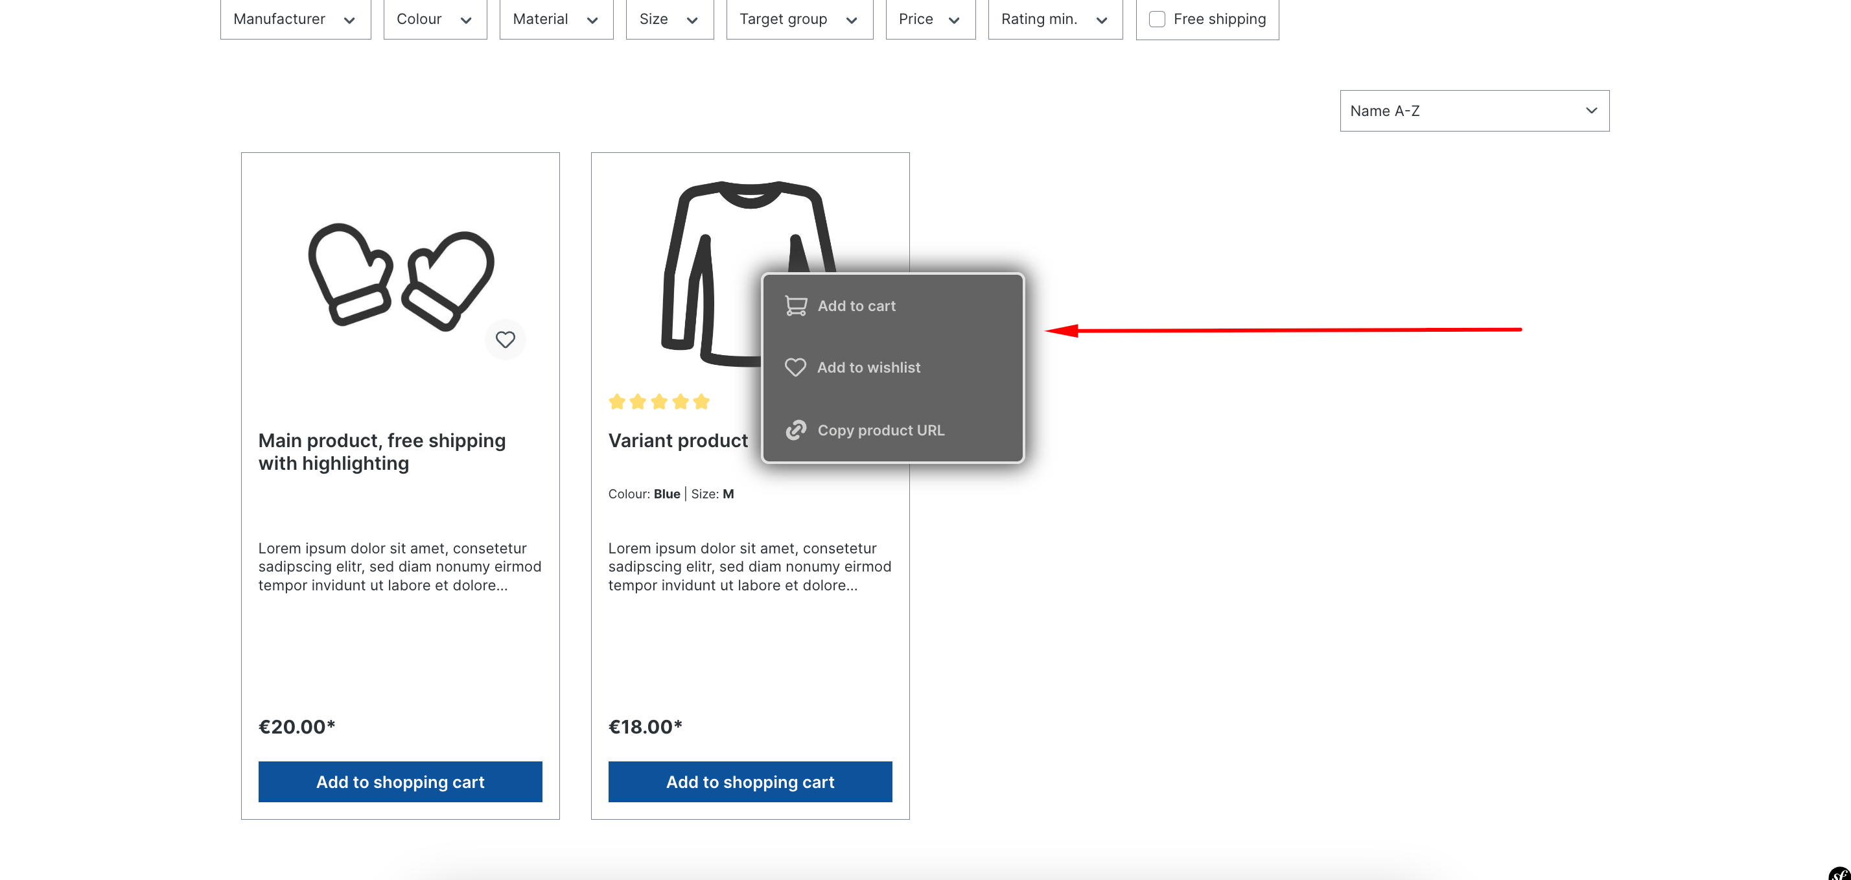Click the link icon beside Copy product URL
The width and height of the screenshot is (1851, 880).
[795, 430]
